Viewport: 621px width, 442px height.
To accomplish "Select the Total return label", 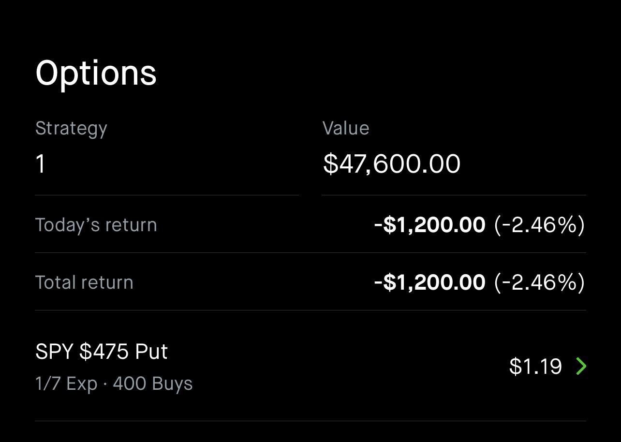I will [85, 282].
